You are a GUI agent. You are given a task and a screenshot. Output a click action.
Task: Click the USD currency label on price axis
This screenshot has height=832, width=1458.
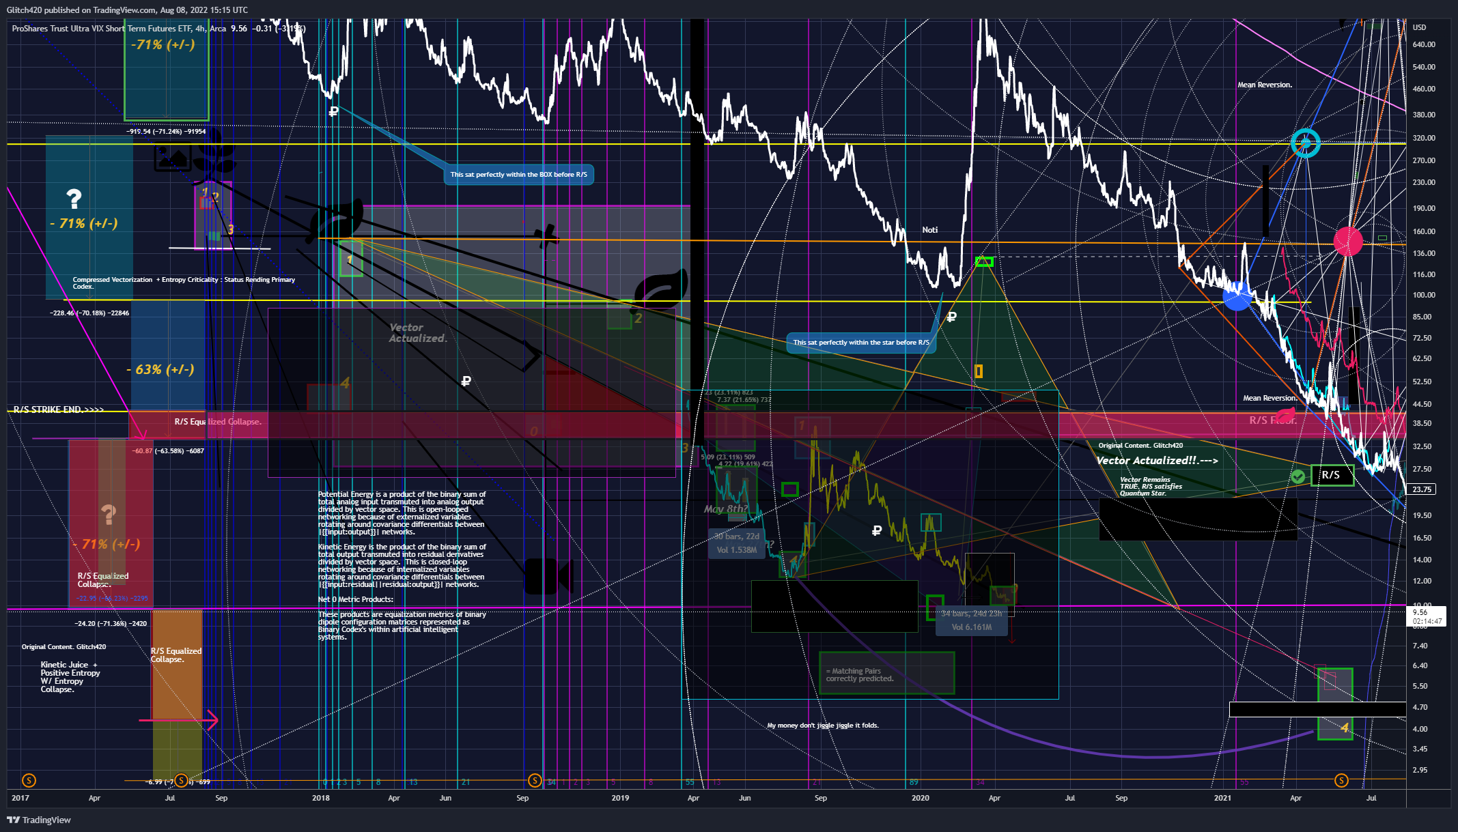coord(1419,27)
